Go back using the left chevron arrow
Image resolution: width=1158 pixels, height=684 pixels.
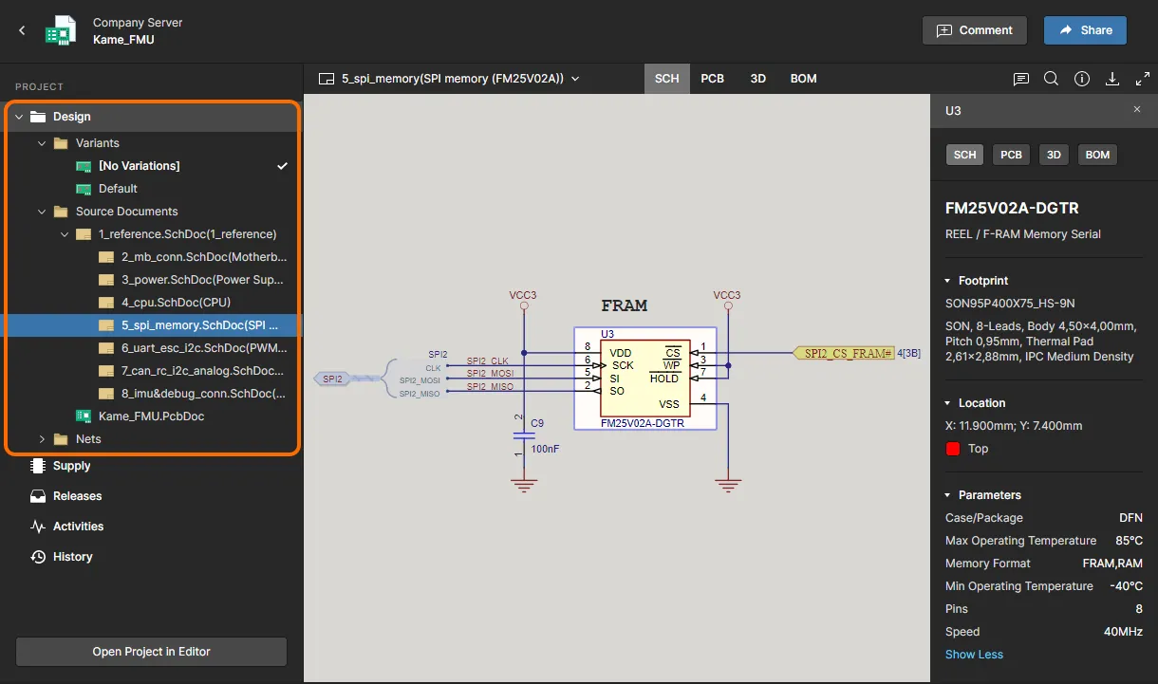[x=23, y=30]
